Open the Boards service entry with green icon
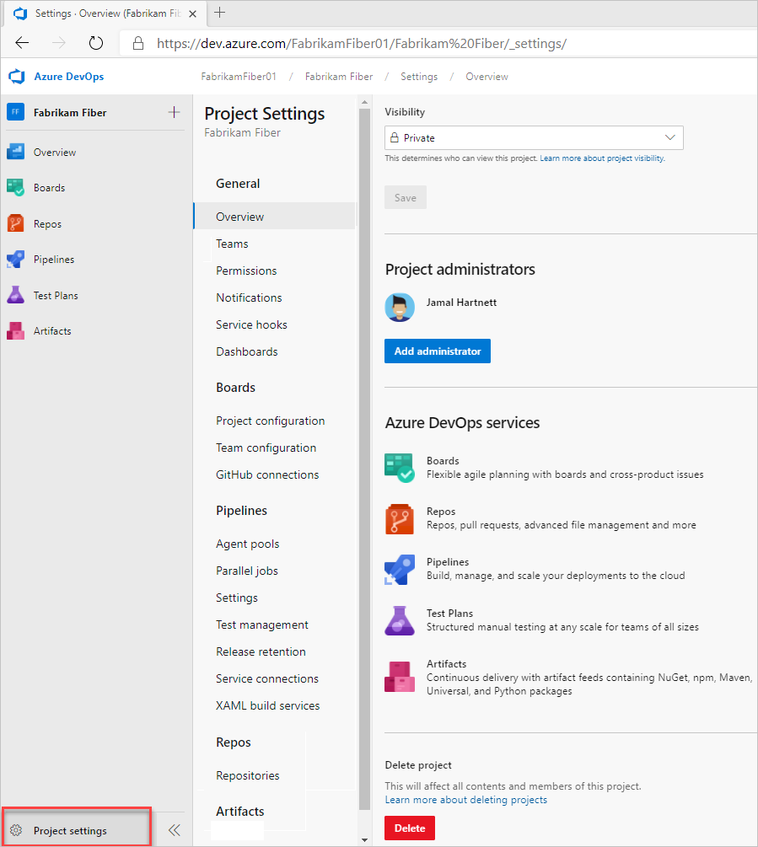This screenshot has height=847, width=758. 399,466
